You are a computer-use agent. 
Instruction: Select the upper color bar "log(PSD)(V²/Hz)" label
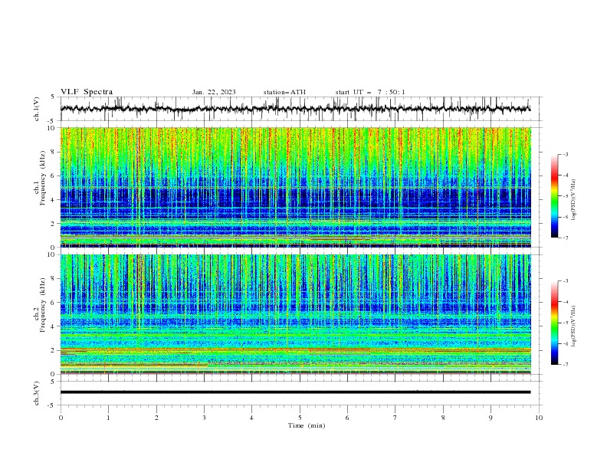click(x=574, y=200)
